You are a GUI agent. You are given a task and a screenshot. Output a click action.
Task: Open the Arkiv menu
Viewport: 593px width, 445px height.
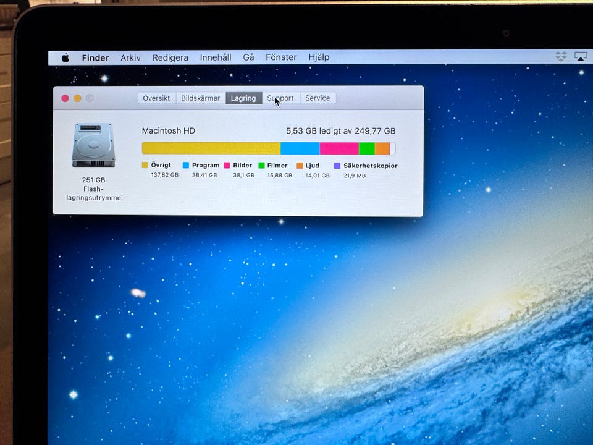click(130, 57)
